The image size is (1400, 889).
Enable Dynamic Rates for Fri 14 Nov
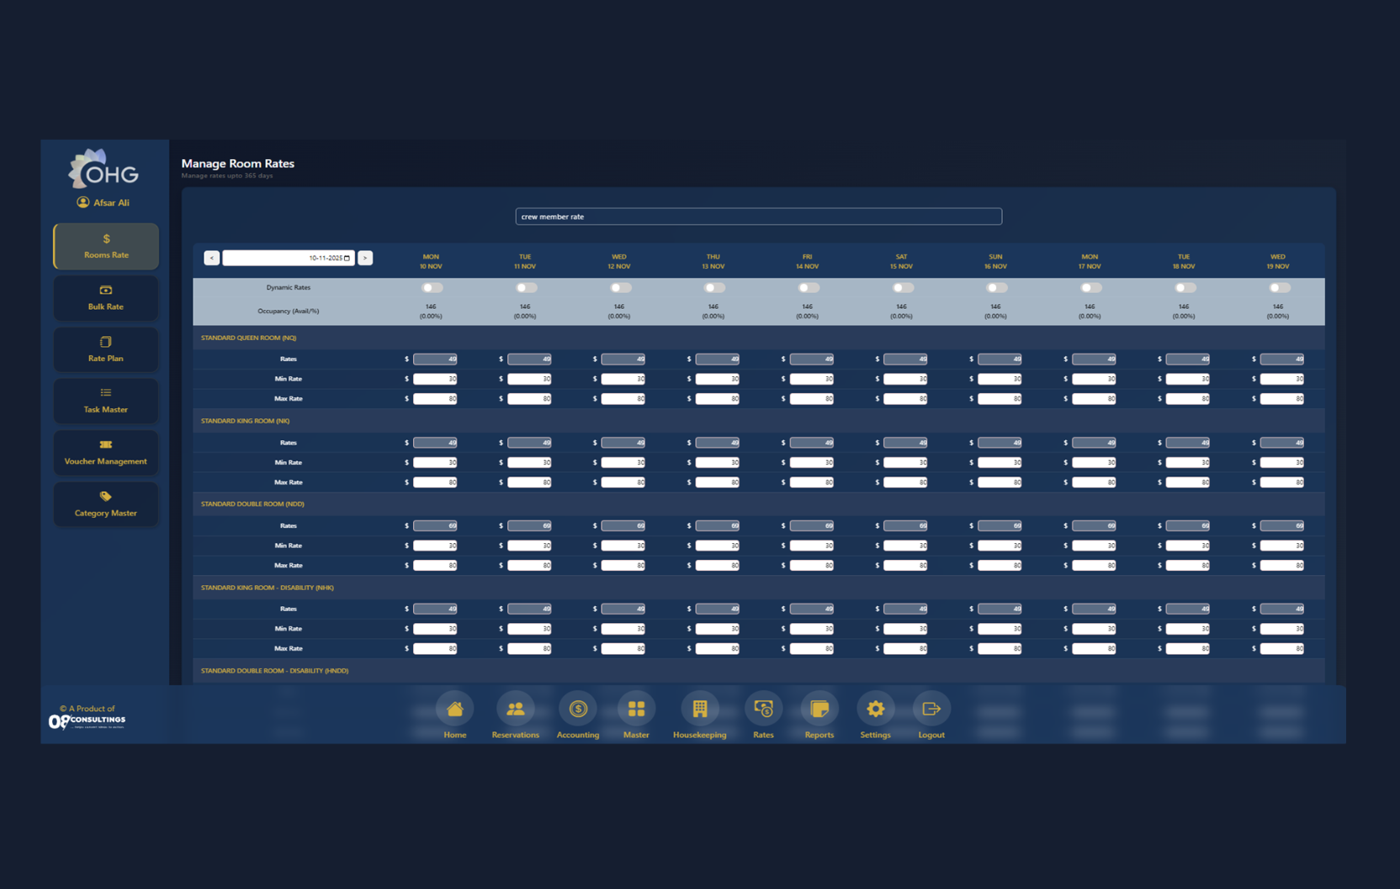tap(808, 288)
